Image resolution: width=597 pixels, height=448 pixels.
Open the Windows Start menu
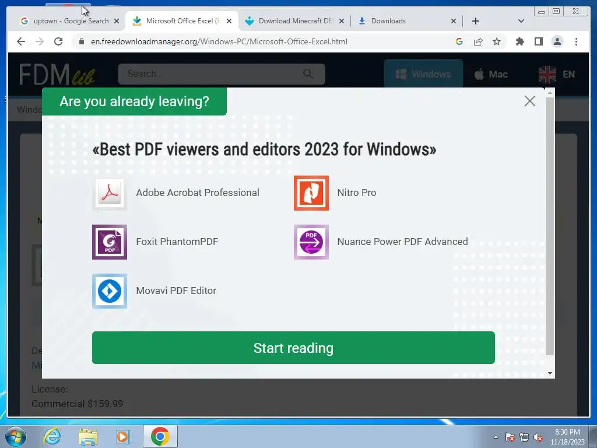click(16, 436)
